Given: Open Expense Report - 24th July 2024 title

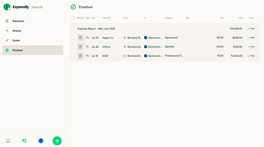Looking at the screenshot, I should point(96,29).
